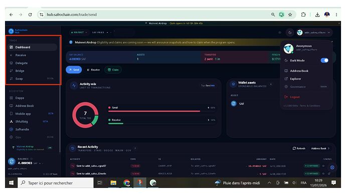
Task: Click the Gov globe icon in sidebar
Action: tap(11, 137)
